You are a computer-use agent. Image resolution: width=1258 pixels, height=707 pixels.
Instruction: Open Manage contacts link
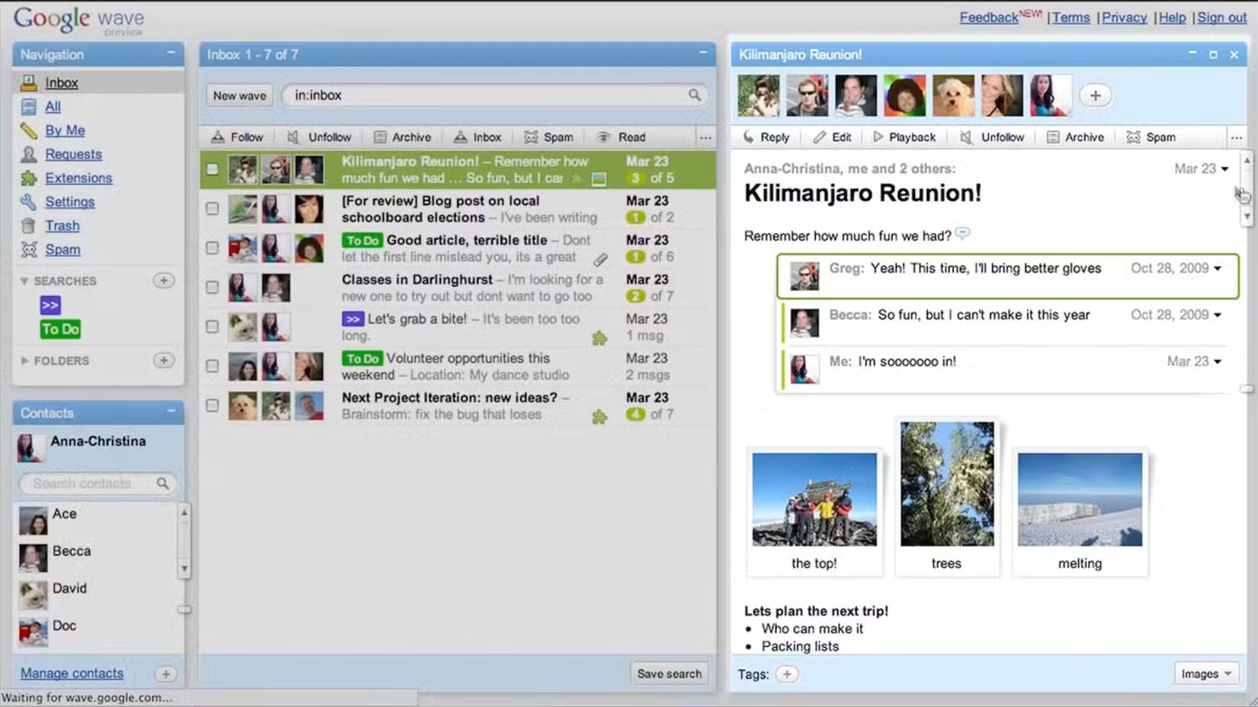[x=72, y=673]
